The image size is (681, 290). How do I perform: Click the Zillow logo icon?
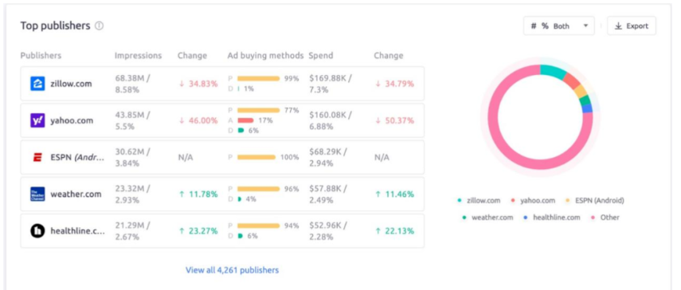tap(37, 84)
